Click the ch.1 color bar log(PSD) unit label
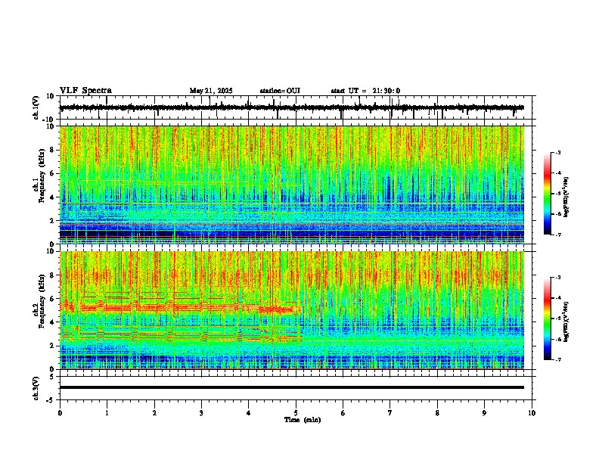The width and height of the screenshot is (599, 463). click(566, 197)
